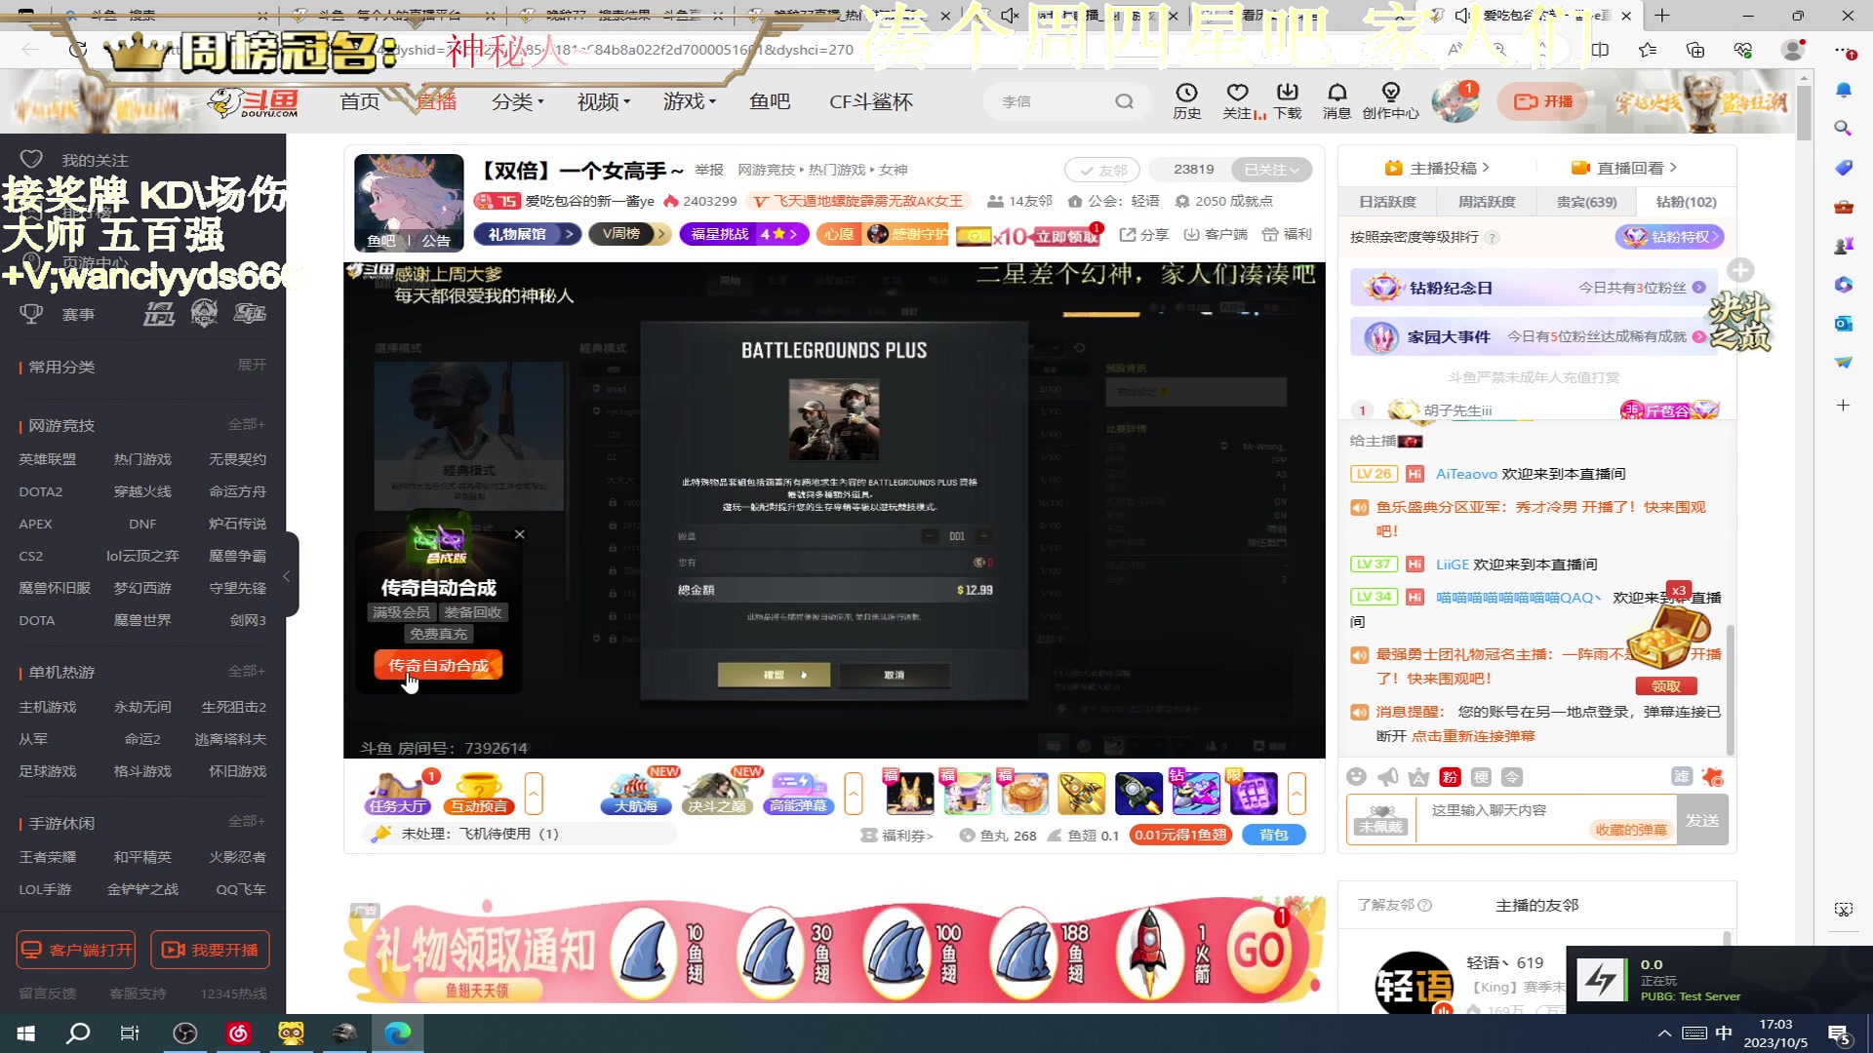
Task: Toggle the 友邻 neighbor checkmark button
Action: (1102, 170)
